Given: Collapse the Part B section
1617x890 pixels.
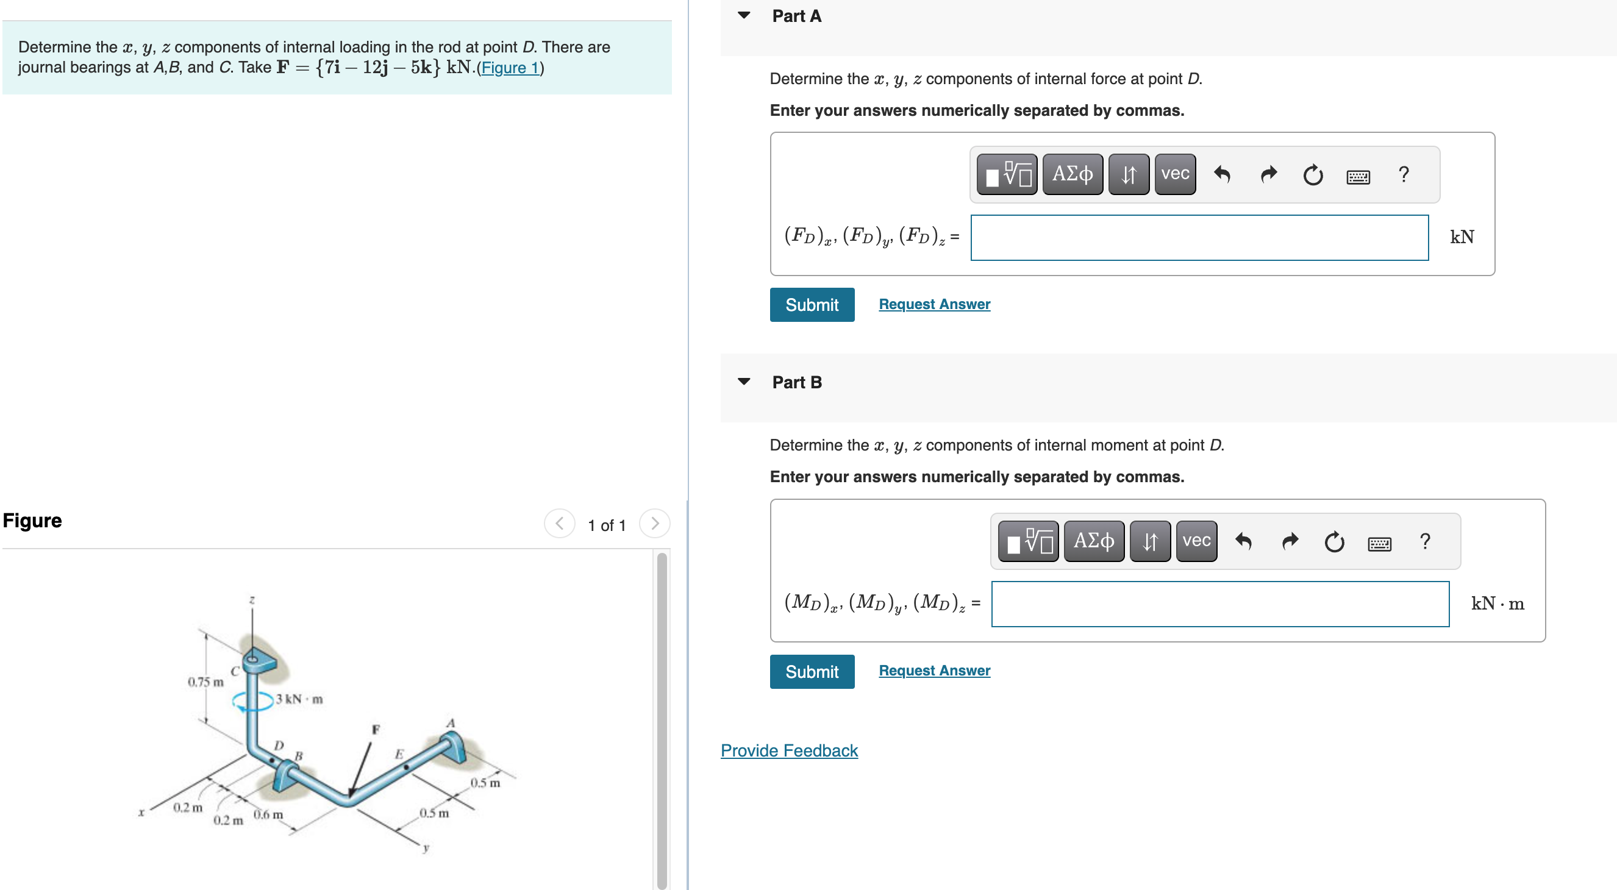Looking at the screenshot, I should click(x=743, y=381).
